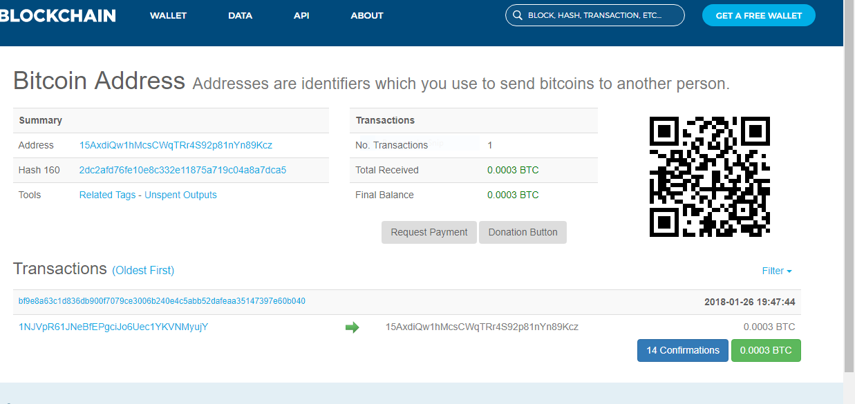Click the 14 Confirmations button
The width and height of the screenshot is (855, 404).
[x=682, y=350]
